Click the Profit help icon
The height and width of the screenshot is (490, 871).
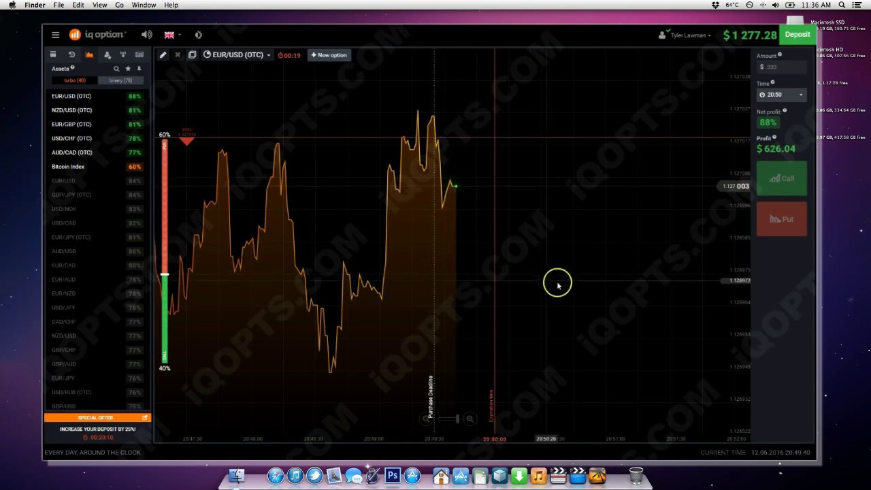(774, 137)
